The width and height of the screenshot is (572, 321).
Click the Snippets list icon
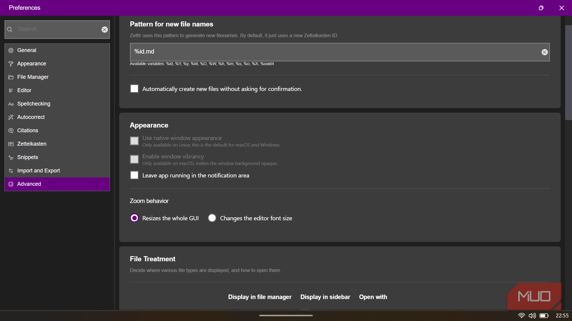coord(11,157)
